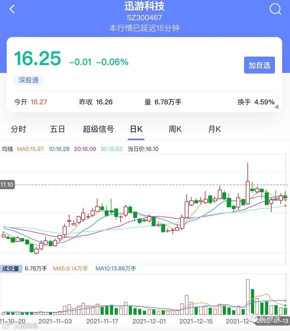This screenshot has height=331, width=290.
Task: Tap the 当日价:16.10 label
Action: (143, 149)
